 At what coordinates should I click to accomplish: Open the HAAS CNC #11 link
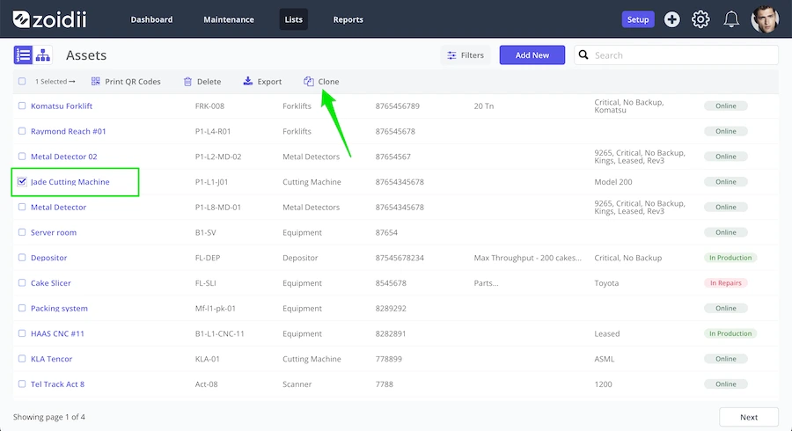[x=57, y=333]
